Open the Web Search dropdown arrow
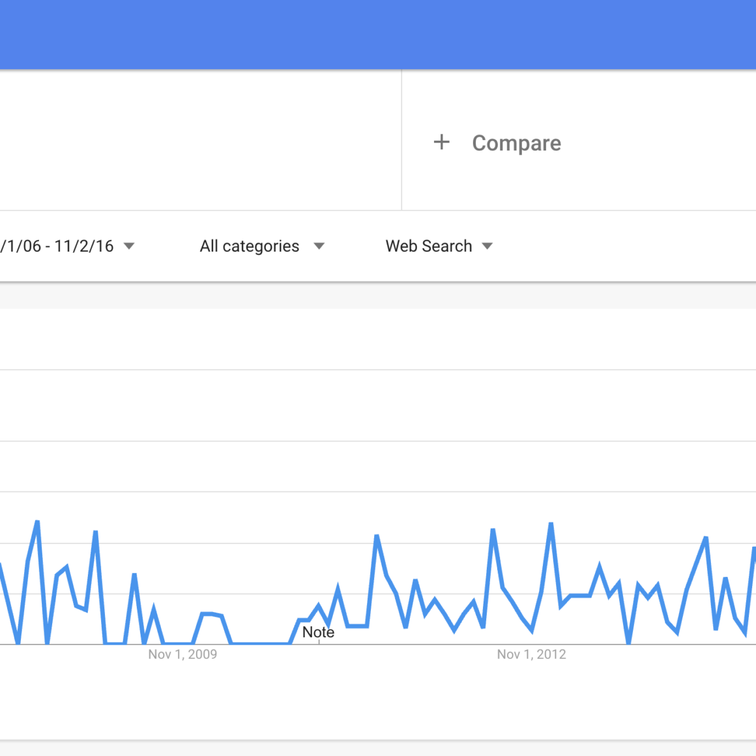Screen dimensions: 756x756 tap(487, 246)
